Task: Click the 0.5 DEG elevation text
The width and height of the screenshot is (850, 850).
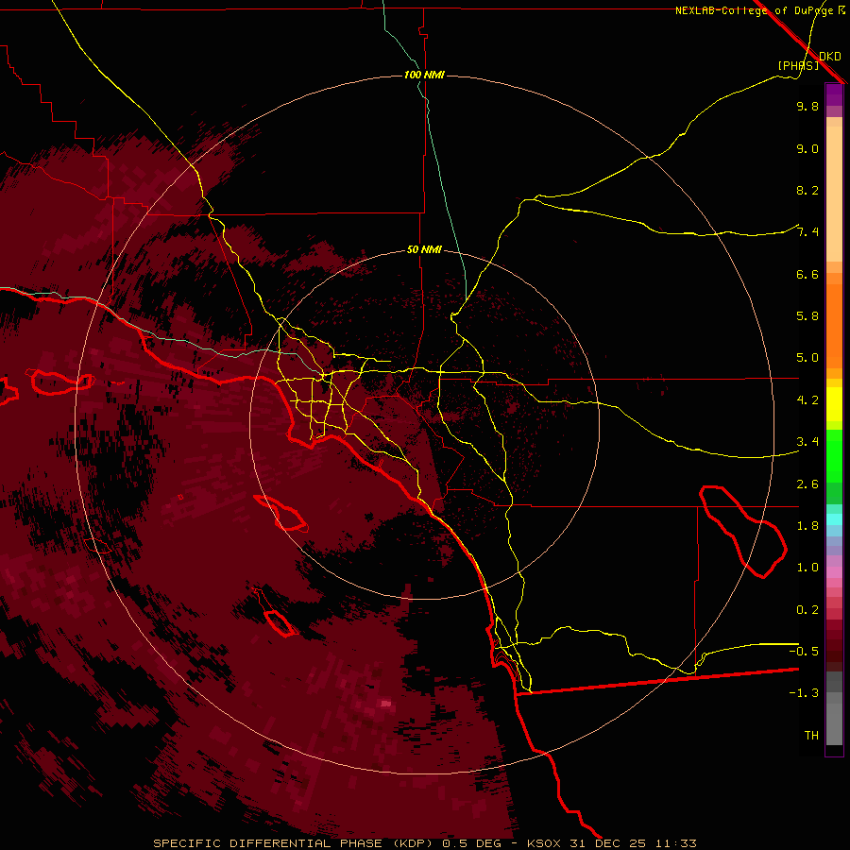Action: (471, 843)
